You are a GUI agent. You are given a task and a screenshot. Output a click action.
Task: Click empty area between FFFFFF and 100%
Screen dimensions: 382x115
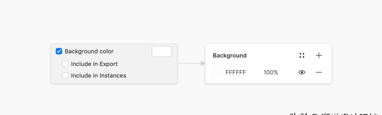point(255,72)
